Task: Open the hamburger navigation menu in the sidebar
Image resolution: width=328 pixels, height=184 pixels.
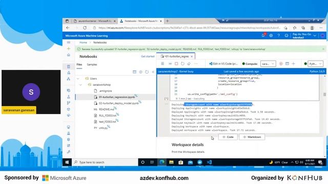Action: [69, 42]
